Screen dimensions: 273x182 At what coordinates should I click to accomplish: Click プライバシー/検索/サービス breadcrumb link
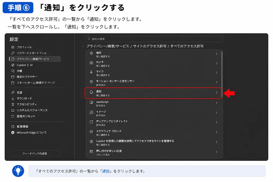[108, 46]
